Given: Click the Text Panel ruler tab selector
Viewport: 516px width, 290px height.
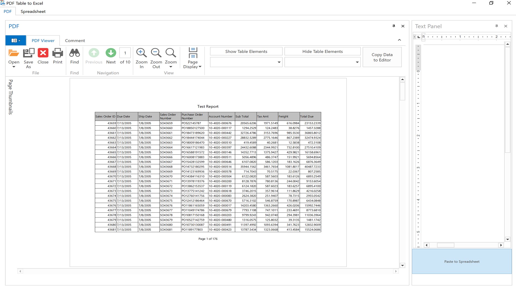Looking at the screenshot, I should [418, 37].
